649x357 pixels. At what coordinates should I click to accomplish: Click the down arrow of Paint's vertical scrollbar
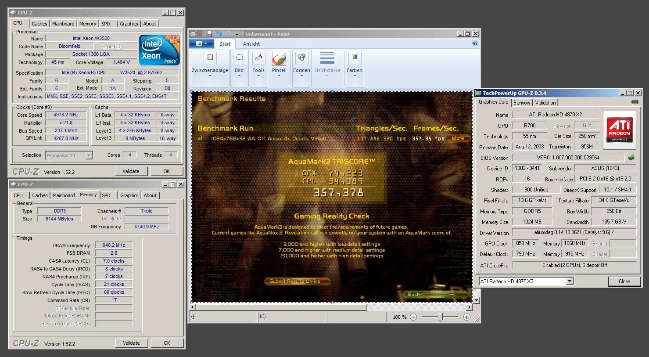click(477, 300)
